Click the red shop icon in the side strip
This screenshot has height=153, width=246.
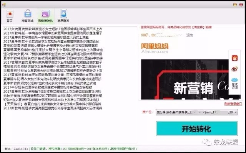(x=234, y=58)
